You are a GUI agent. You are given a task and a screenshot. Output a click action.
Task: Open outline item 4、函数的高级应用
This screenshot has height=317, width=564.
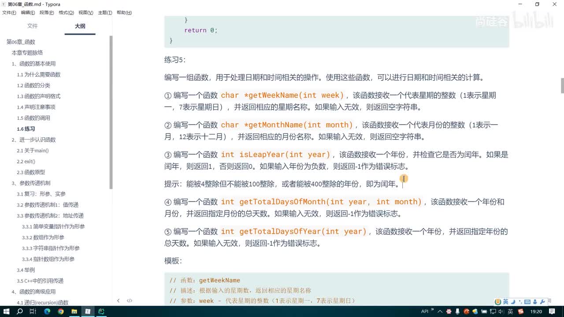[x=33, y=291]
